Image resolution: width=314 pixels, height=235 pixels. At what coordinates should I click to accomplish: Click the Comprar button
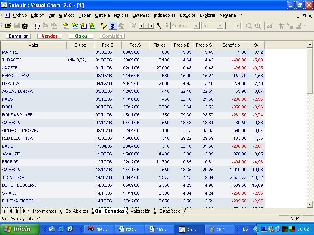coord(18,36)
